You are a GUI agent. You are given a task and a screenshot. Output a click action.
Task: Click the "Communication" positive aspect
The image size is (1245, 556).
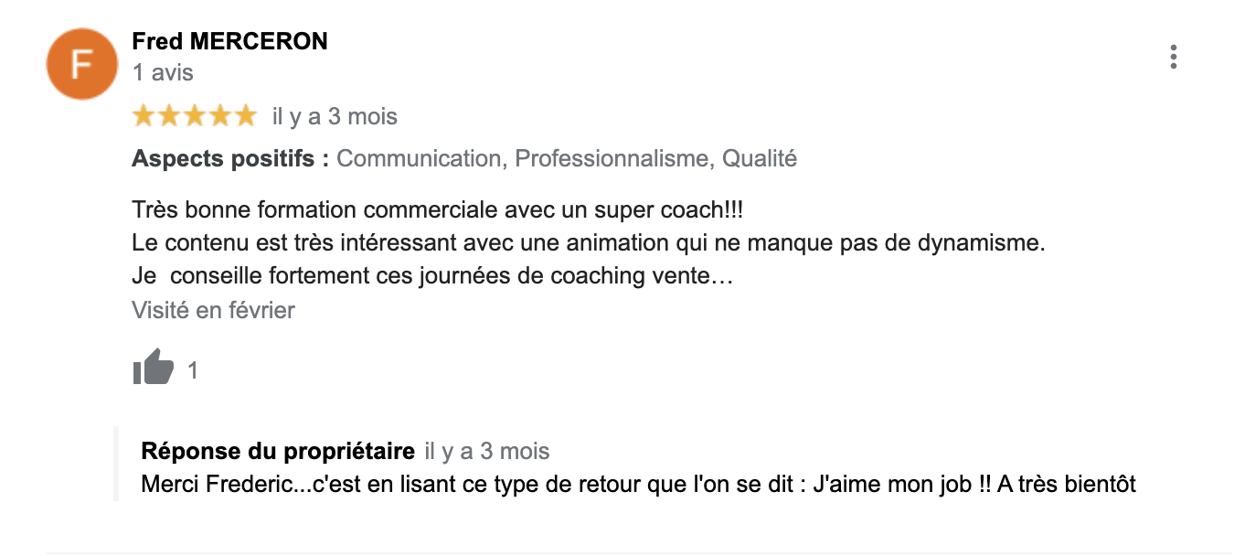point(419,159)
